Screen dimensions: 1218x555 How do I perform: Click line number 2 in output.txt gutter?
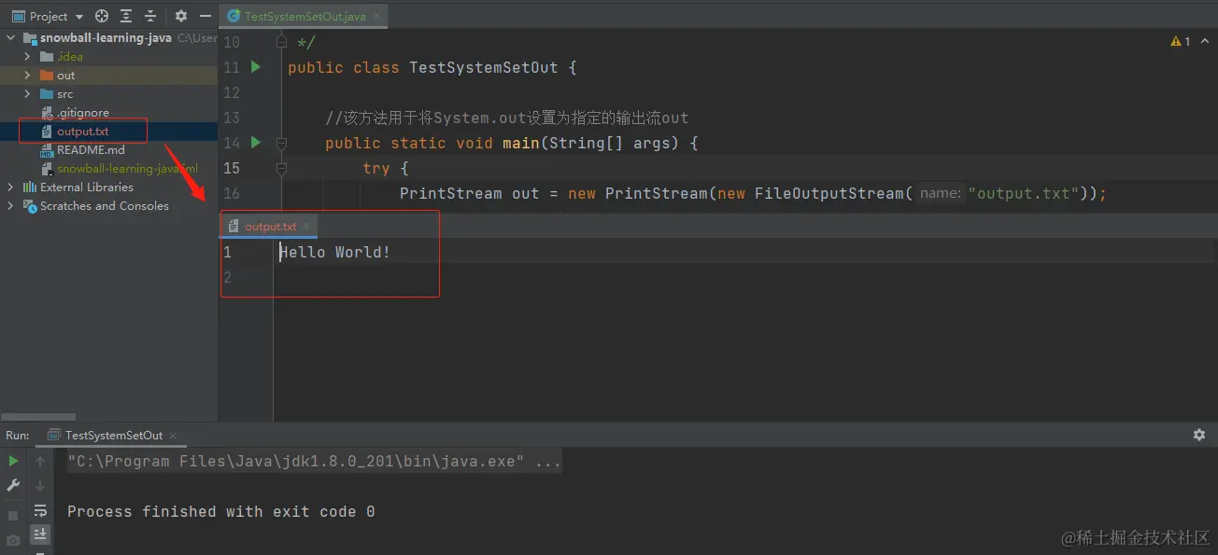pyautogui.click(x=227, y=277)
